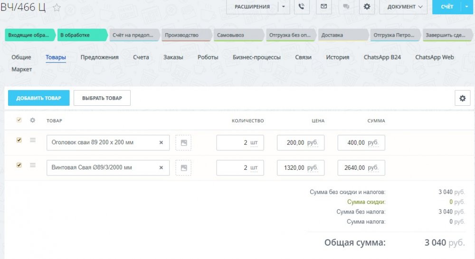
Task: Click the phone call icon in header
Action: tap(302, 7)
